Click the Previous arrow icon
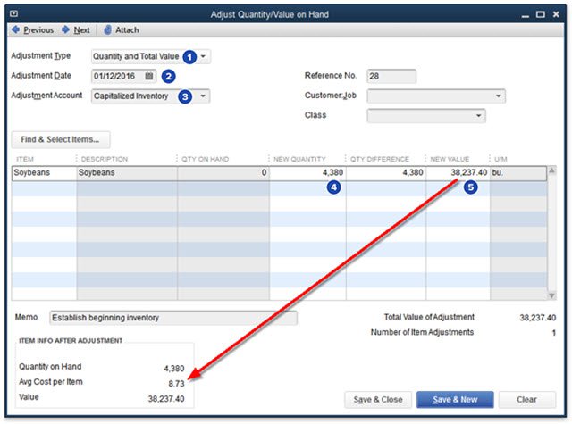572x424 pixels. [x=15, y=29]
